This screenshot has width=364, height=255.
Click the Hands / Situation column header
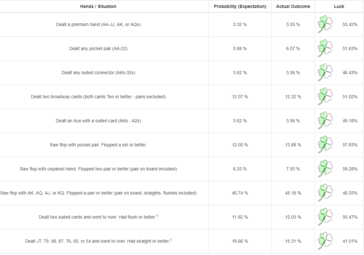coord(98,6)
